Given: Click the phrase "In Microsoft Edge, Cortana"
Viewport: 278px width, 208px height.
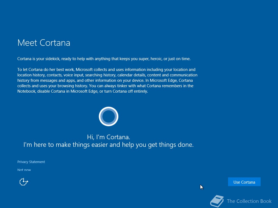Looking at the screenshot, I should 169,80.
